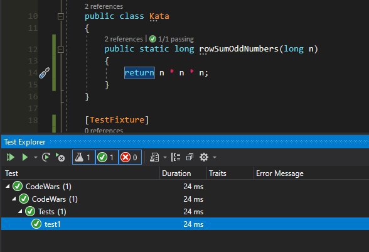
Task: Open the Group By icon
Action: 176,157
